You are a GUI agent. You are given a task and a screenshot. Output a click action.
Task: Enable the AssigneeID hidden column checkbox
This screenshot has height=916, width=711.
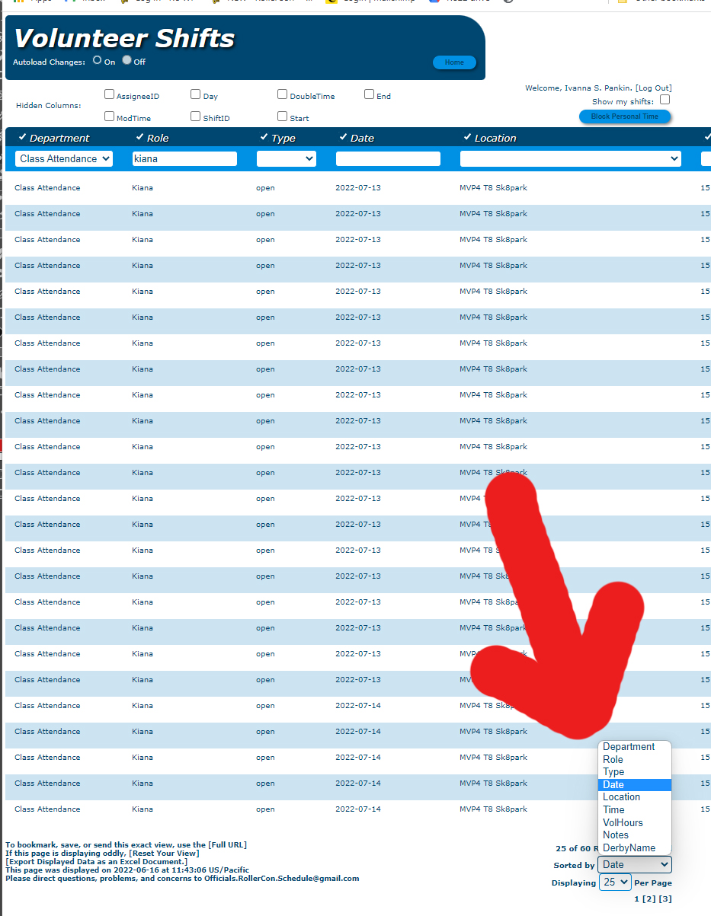point(109,94)
